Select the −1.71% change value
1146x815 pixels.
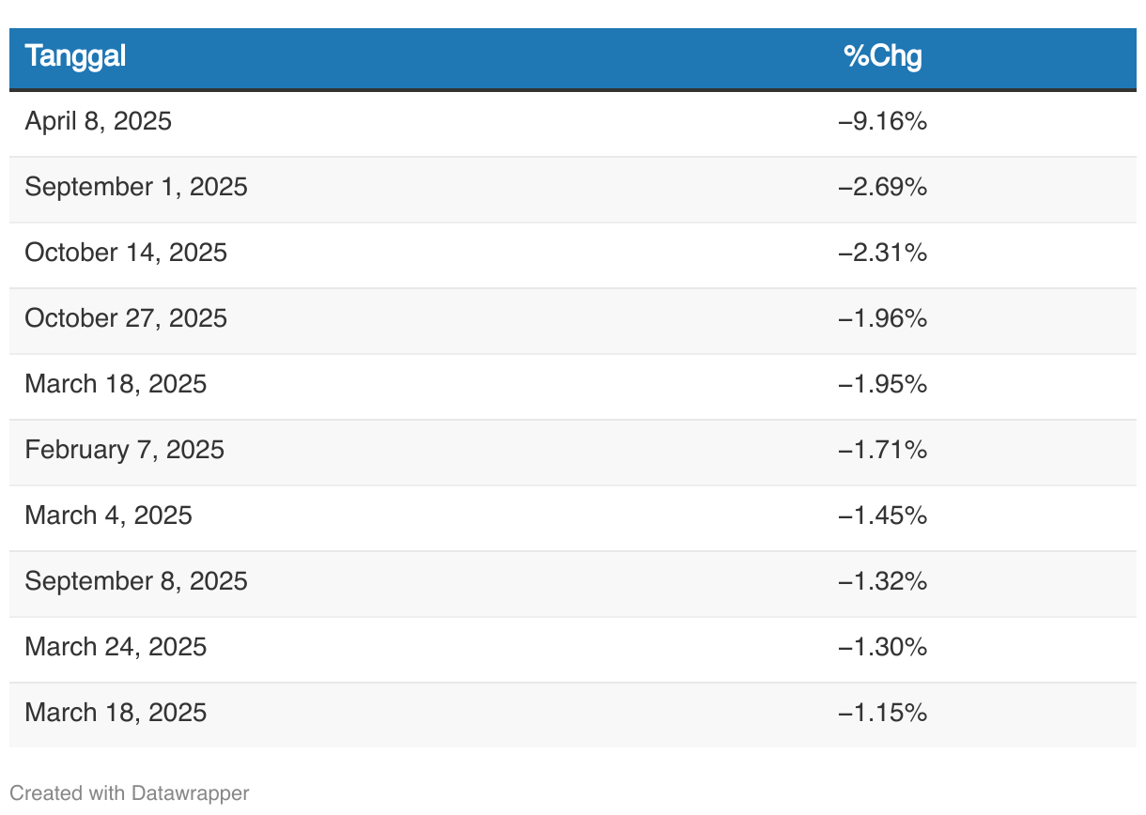(883, 450)
